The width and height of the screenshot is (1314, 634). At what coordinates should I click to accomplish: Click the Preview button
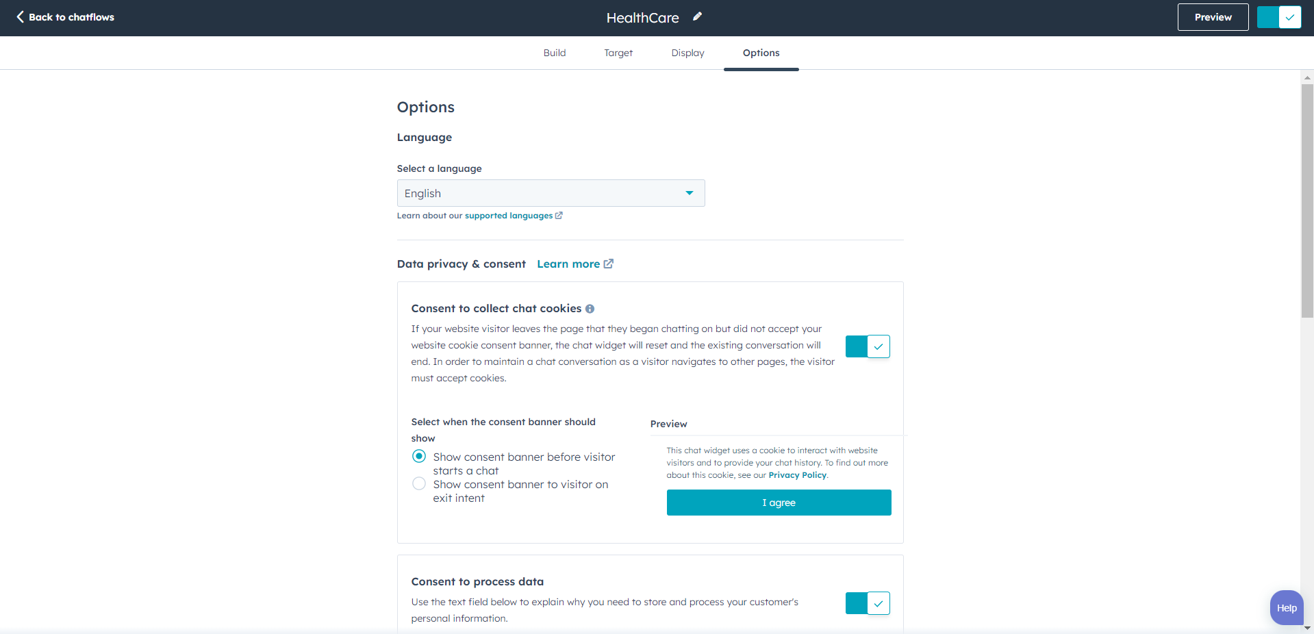coord(1212,16)
